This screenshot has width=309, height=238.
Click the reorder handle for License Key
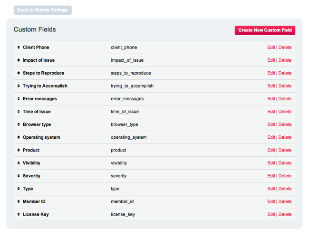pos(19,214)
